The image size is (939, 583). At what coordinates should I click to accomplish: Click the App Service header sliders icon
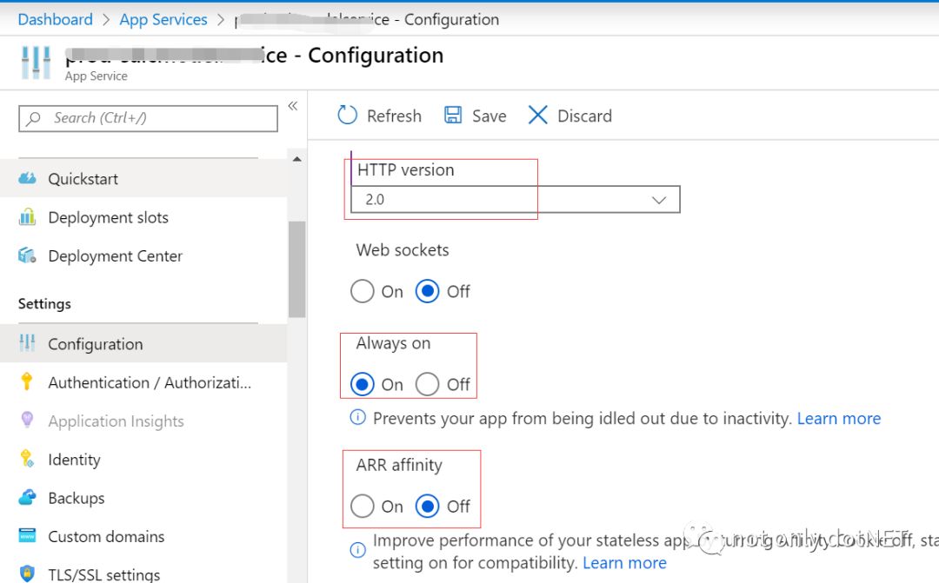(36, 63)
